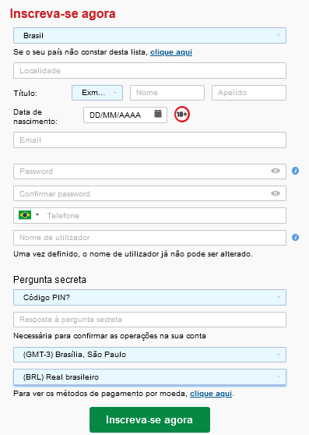The width and height of the screenshot is (309, 435).
Task: Click the green Inscreva-se agora button
Action: [x=149, y=419]
